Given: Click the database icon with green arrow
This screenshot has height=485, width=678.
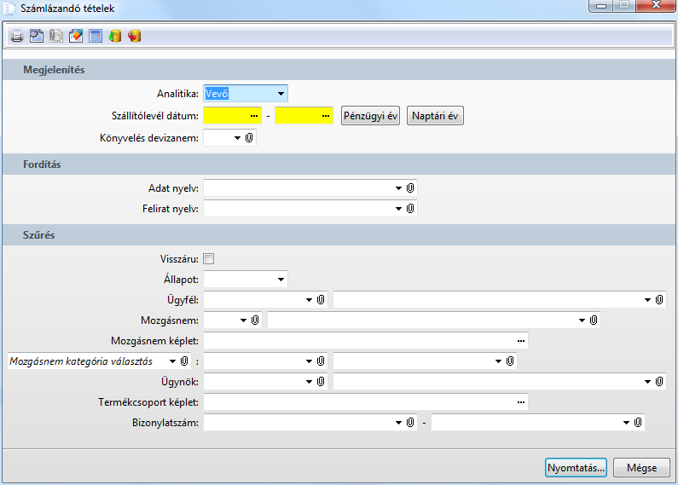Looking at the screenshot, I should coord(115,37).
